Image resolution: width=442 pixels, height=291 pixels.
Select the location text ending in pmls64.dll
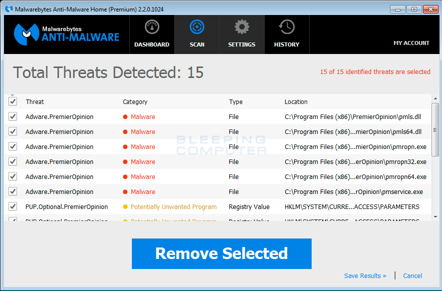[x=353, y=132]
